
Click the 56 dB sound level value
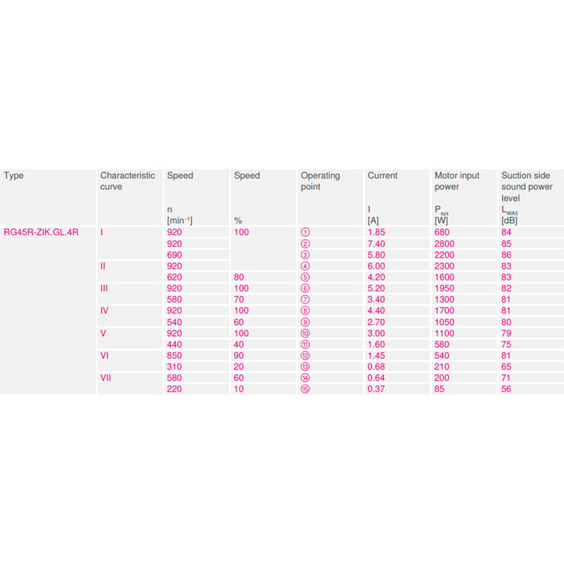point(507,389)
